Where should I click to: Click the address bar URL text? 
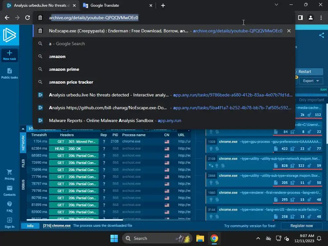point(94,18)
